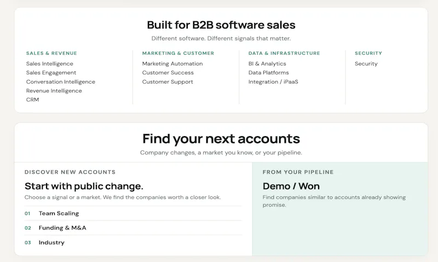Open BI & Analytics link
438x262 pixels.
click(x=267, y=63)
